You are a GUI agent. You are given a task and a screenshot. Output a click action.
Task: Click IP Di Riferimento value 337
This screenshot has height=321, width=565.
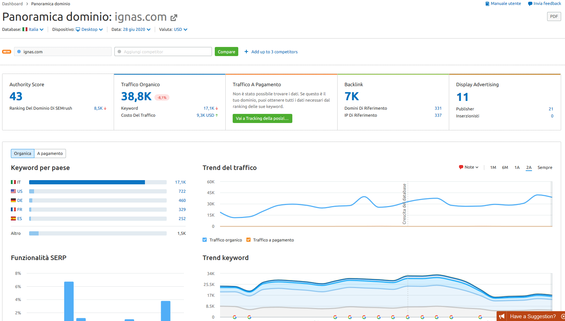tap(438, 115)
